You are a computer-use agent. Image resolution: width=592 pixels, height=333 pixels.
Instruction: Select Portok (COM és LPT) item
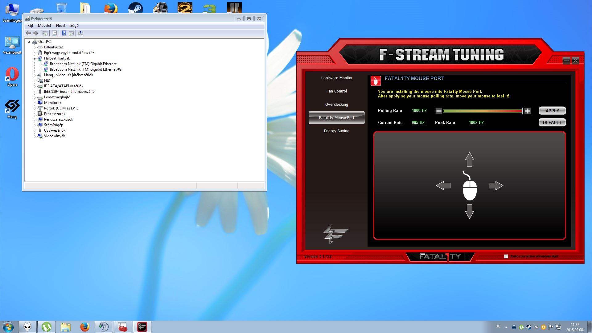pos(61,108)
